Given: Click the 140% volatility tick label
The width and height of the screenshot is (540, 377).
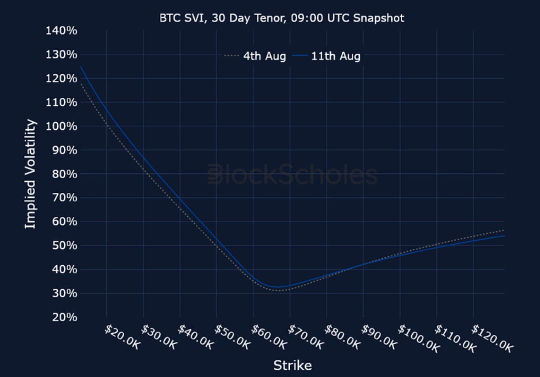Looking at the screenshot, I should [x=62, y=31].
